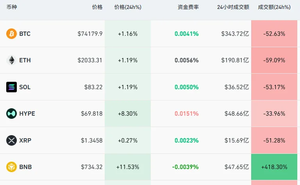Open the BNB coin name link
This screenshot has width=300, height=185.
coord(25,167)
